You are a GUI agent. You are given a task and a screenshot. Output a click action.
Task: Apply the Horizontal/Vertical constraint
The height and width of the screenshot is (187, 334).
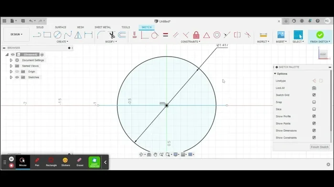point(135,35)
